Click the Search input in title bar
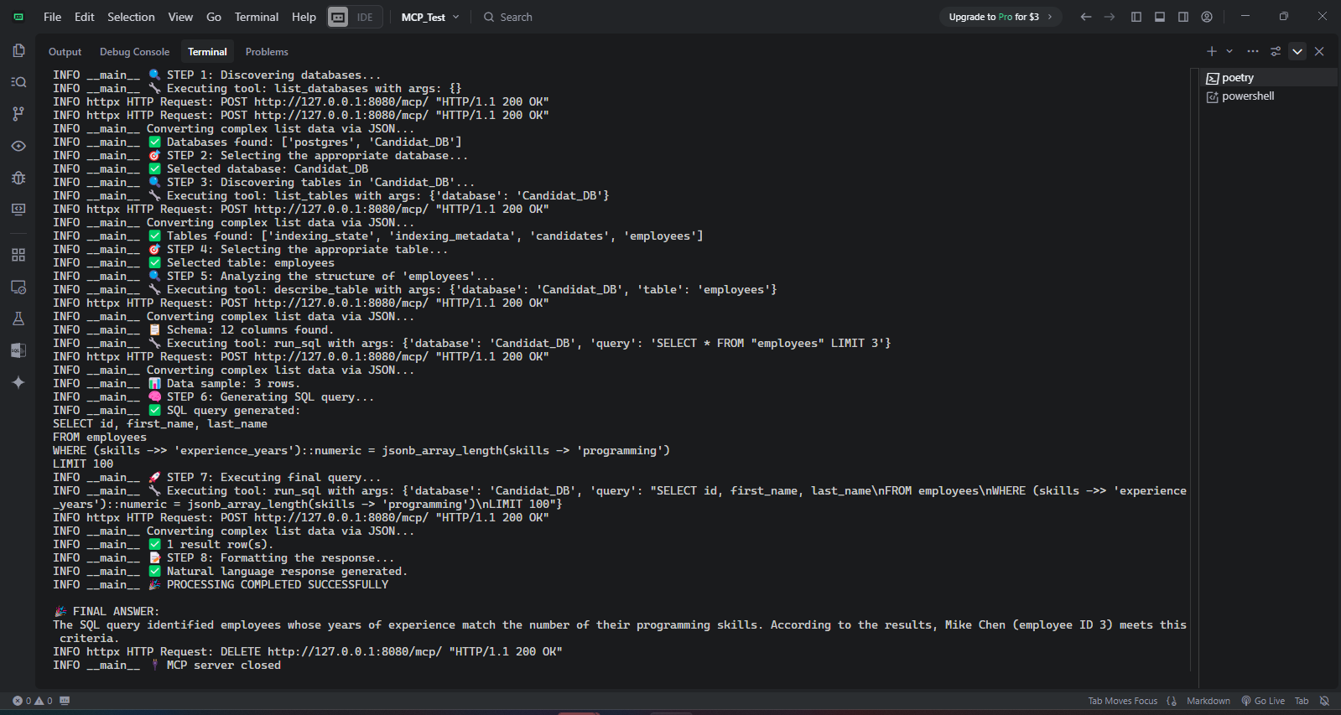The width and height of the screenshot is (1341, 715). [x=507, y=17]
